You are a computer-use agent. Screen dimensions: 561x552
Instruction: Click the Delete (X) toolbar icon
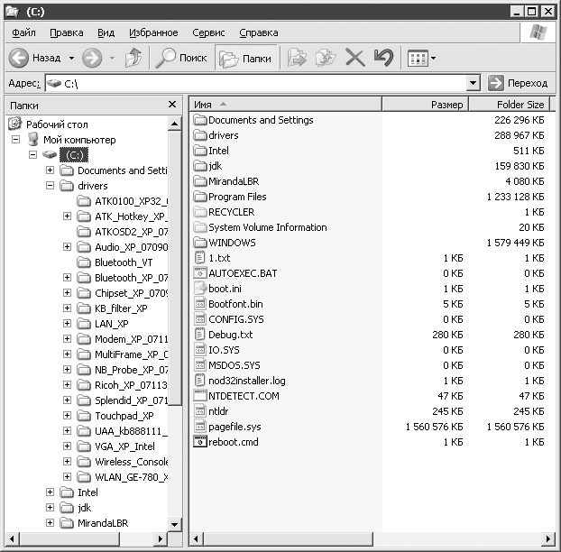click(355, 58)
